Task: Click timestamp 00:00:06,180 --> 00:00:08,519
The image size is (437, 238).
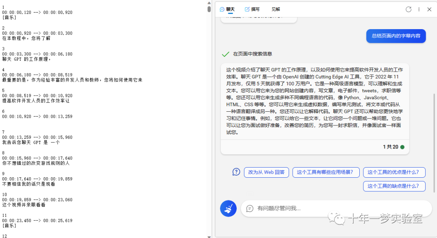Action: tap(37, 75)
